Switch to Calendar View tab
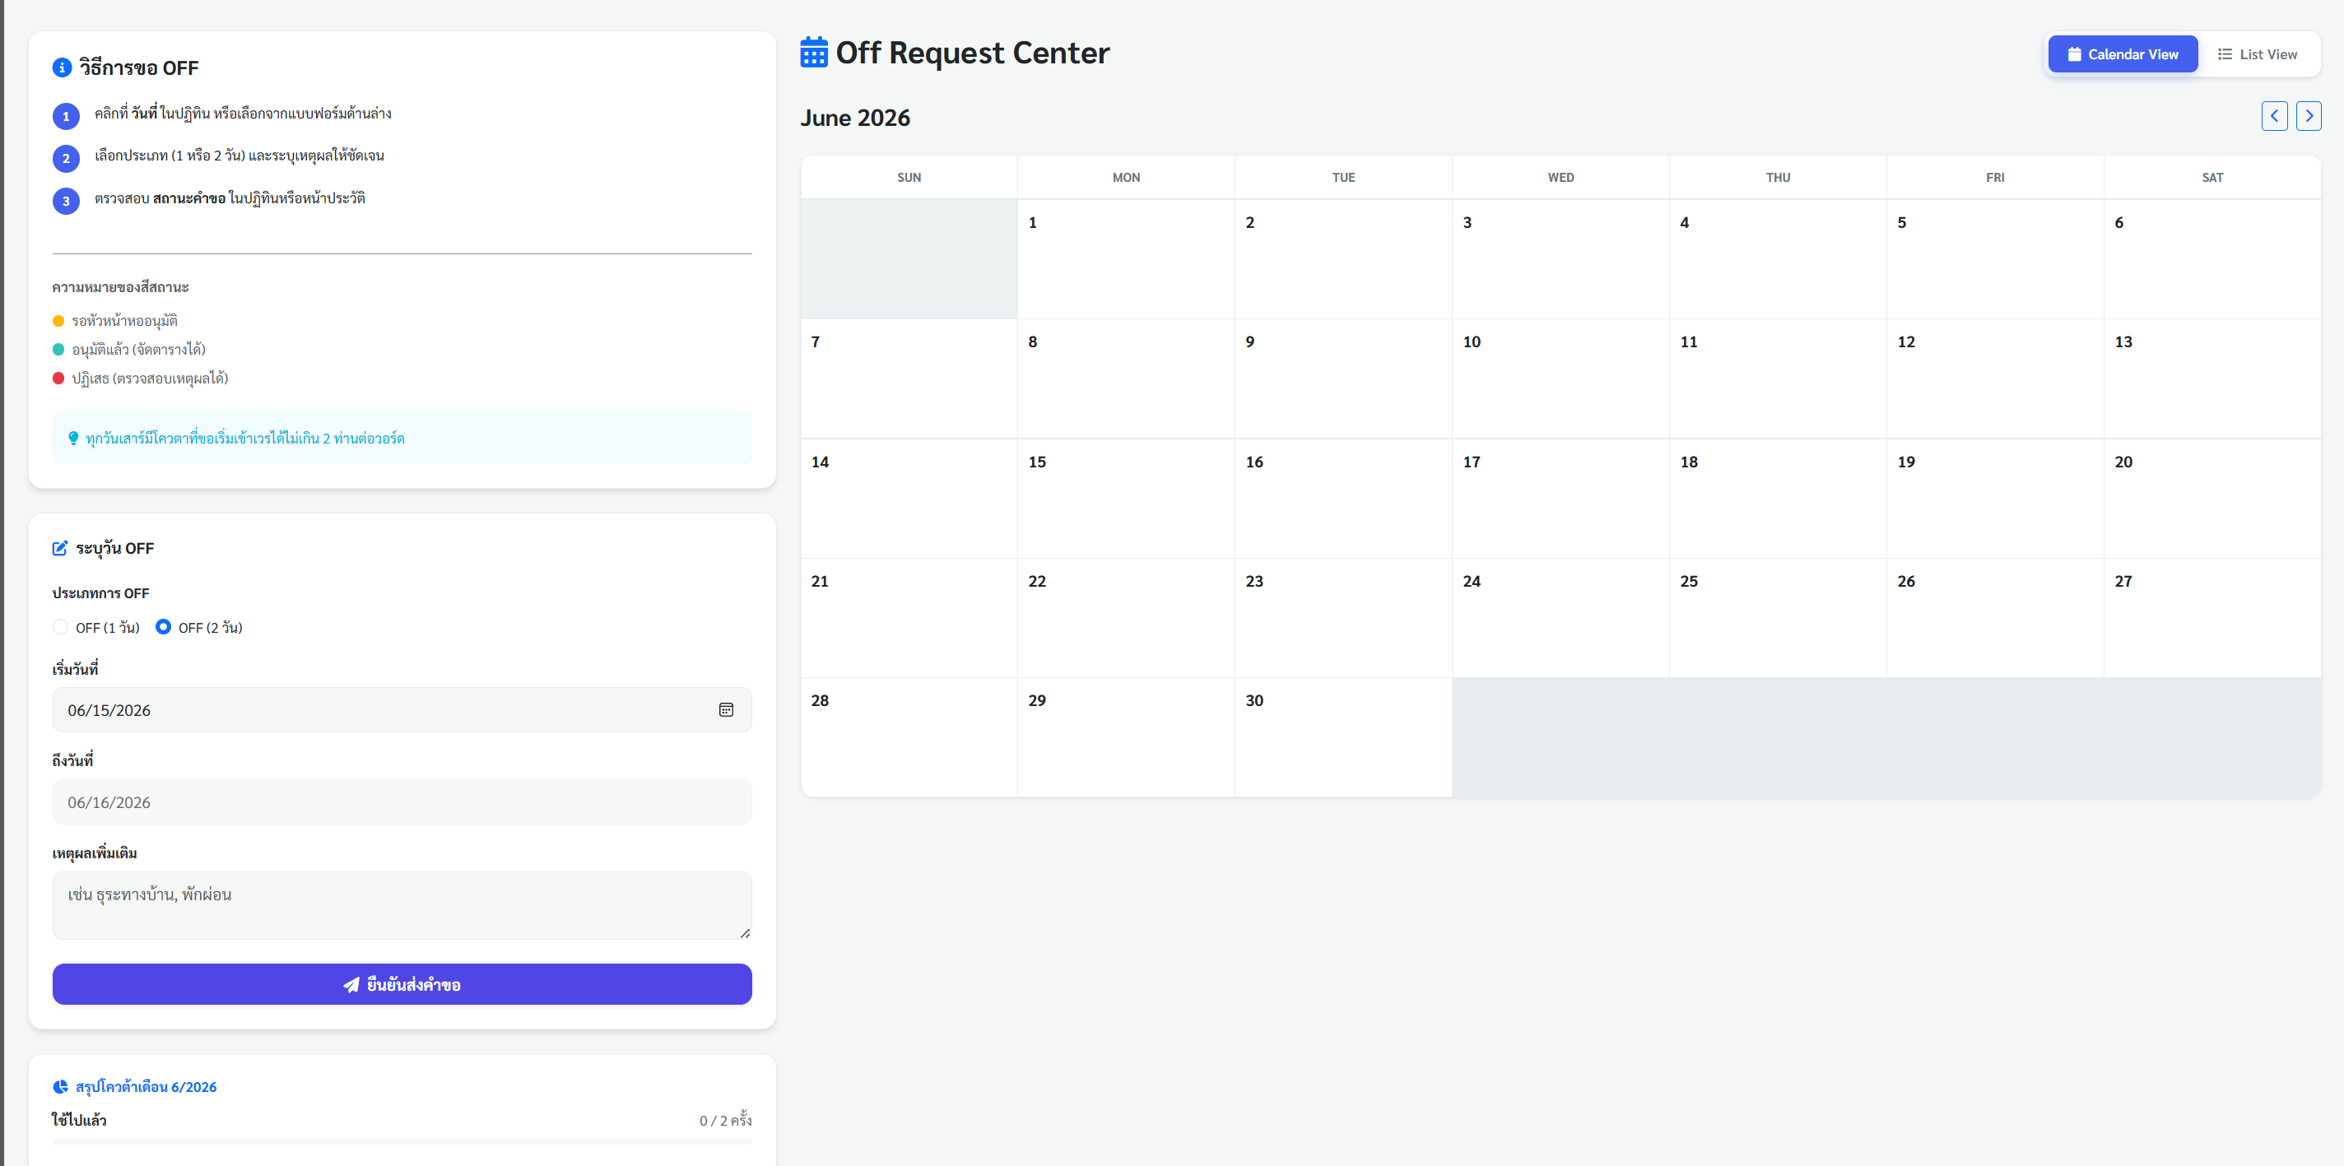Screen dimensions: 2344x1166 point(2123,53)
